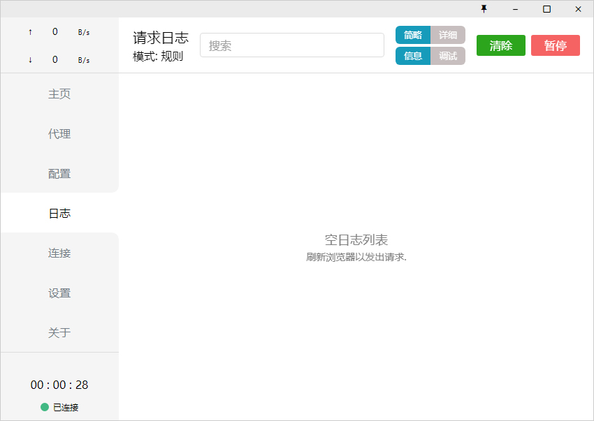
Task: Click the 已连接 connected status label
Action: click(66, 407)
